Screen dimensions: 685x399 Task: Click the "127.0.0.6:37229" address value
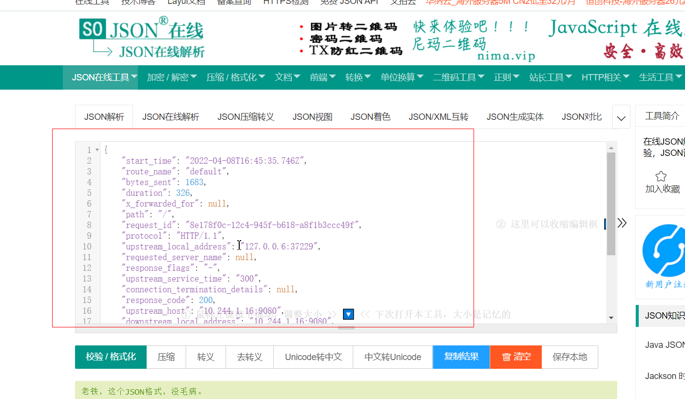tap(280, 247)
